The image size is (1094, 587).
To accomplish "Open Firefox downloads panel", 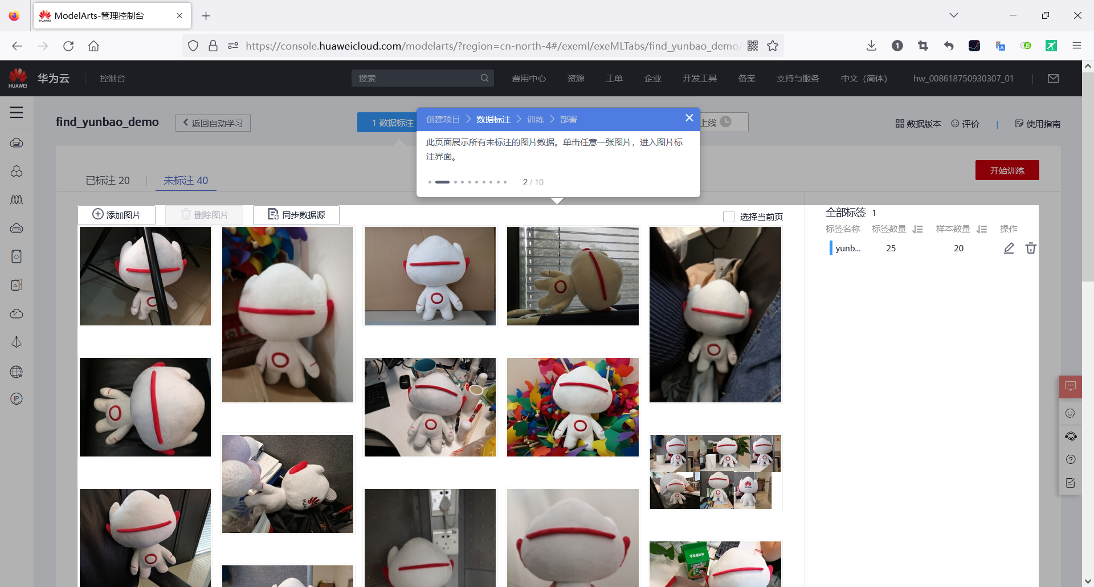I will tap(871, 46).
